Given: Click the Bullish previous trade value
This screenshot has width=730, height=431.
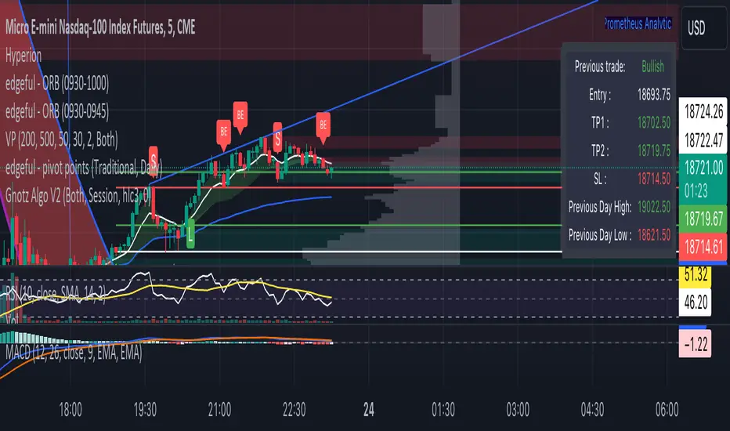Looking at the screenshot, I should coord(652,67).
